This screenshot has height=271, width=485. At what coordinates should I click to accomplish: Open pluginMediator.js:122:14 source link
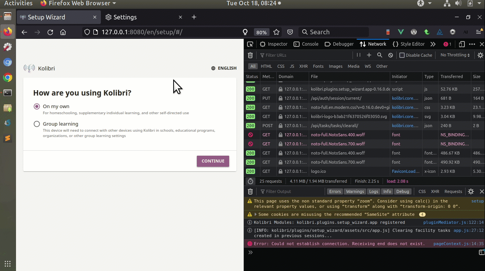click(x=453, y=223)
